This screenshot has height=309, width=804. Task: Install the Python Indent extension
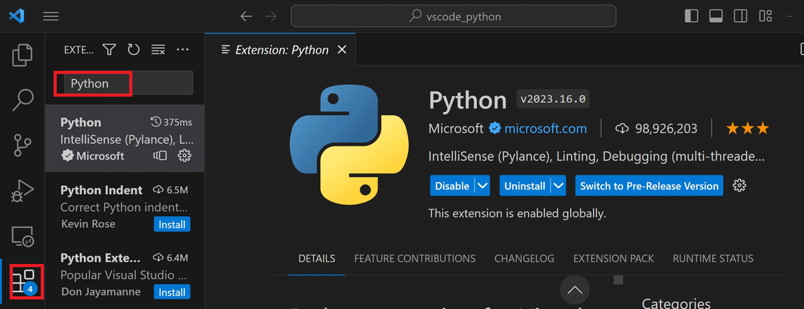tap(172, 224)
